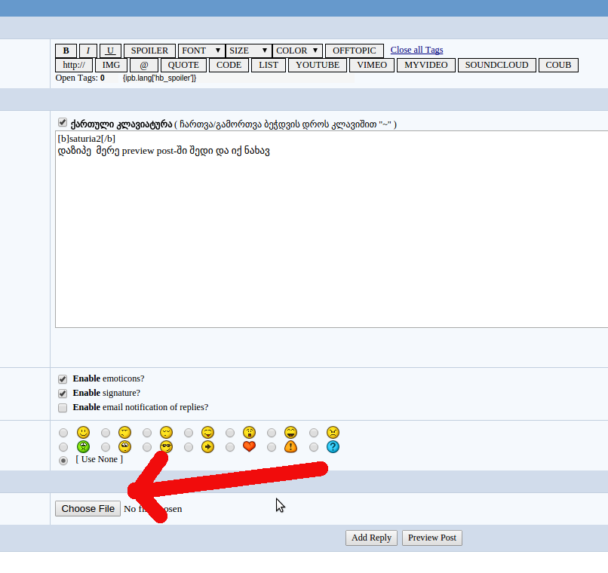Pick the yellow arrow post icon
608x573 pixels.
(x=207, y=447)
